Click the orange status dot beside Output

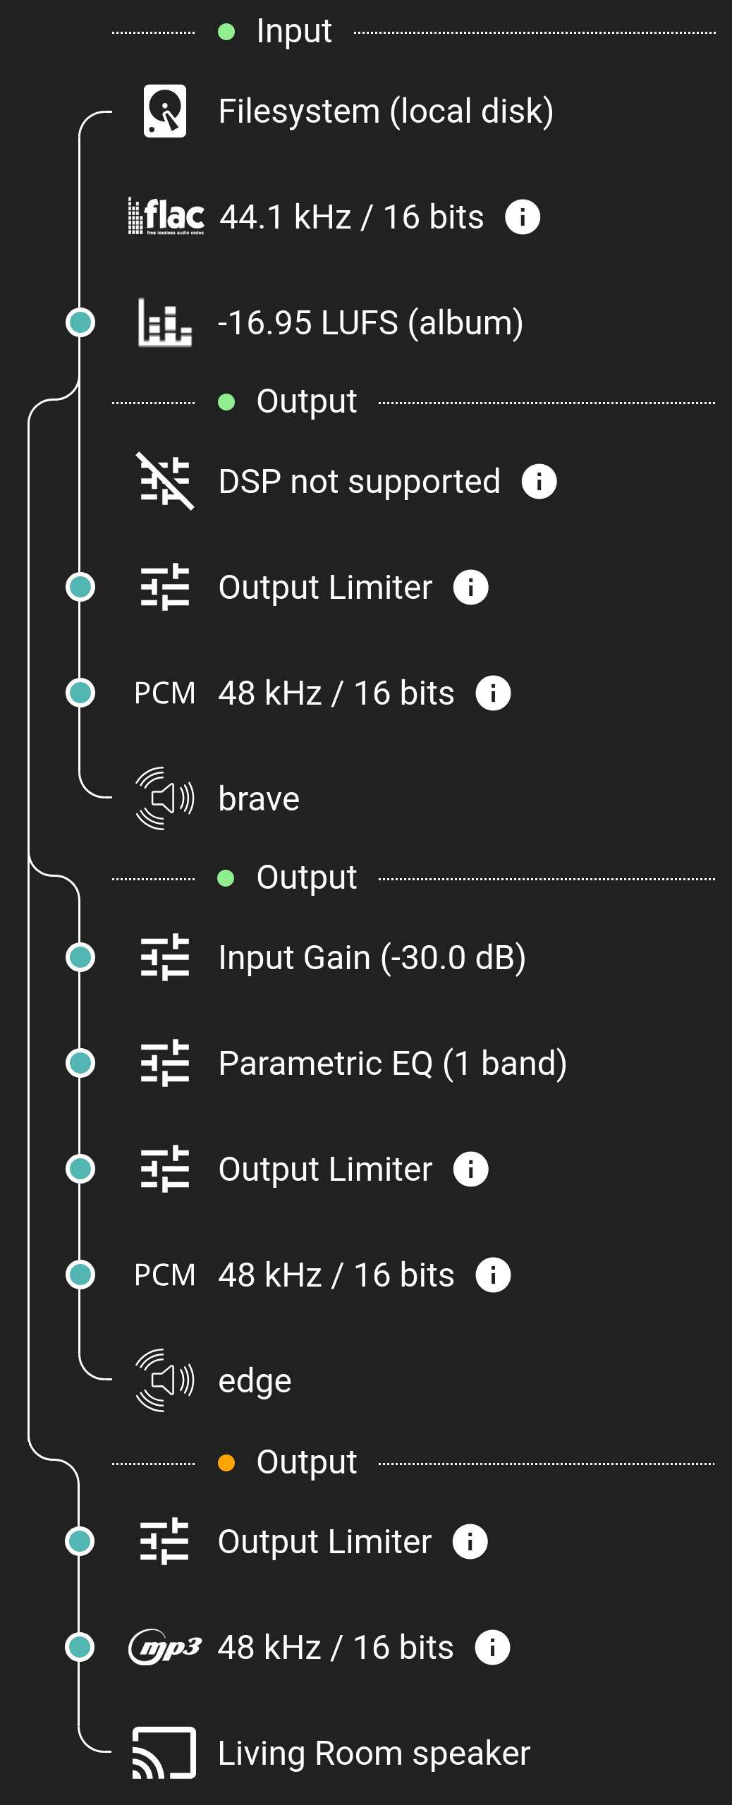(226, 1463)
